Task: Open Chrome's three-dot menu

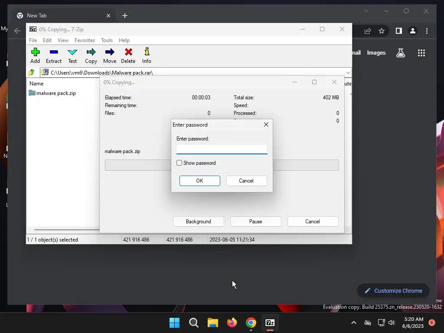Action: click(x=427, y=31)
